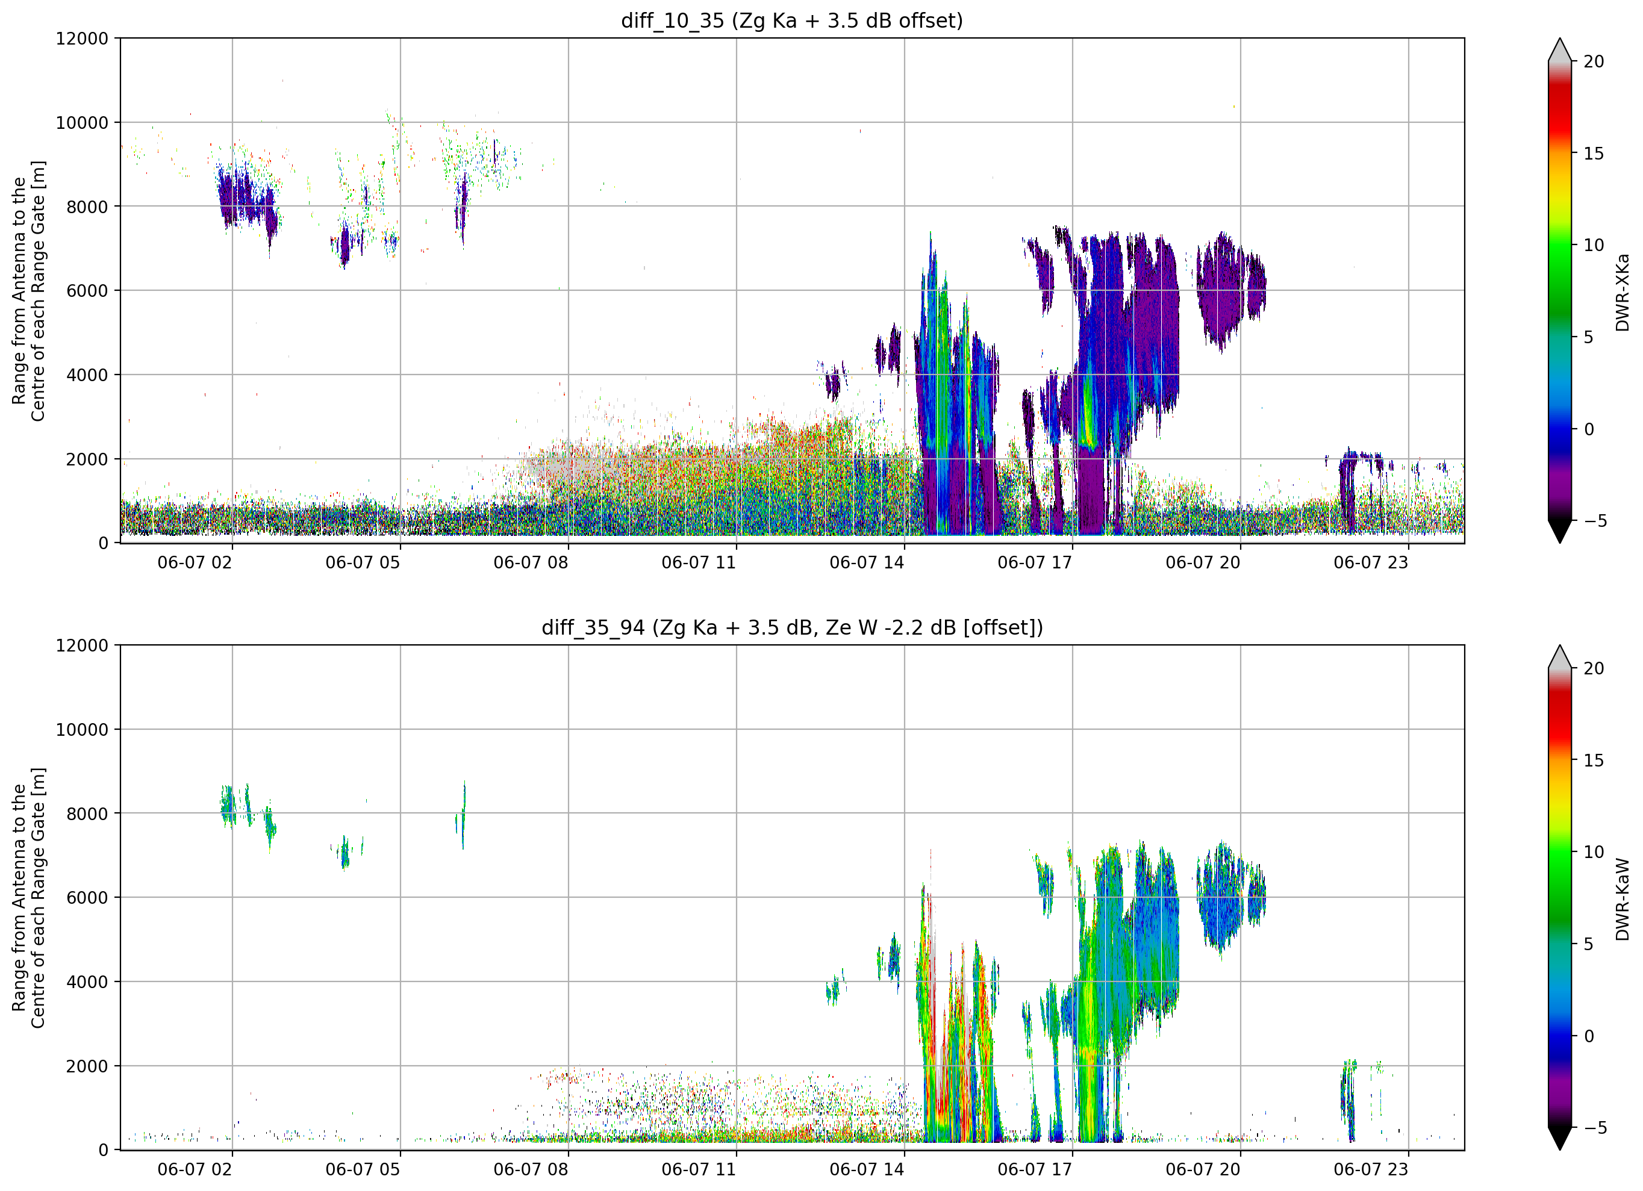This screenshot has height=1191, width=1643.
Task: Select the '0' y-tick on the top plot
Action: coord(104,543)
